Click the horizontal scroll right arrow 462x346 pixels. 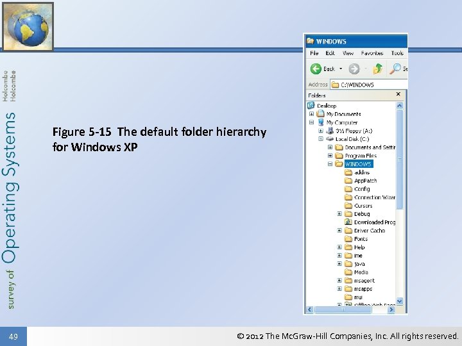[x=391, y=309]
